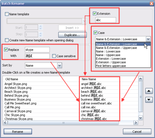The image size is (155, 138).
Task: Click the Extension field containing abc
Action: coord(105,20)
